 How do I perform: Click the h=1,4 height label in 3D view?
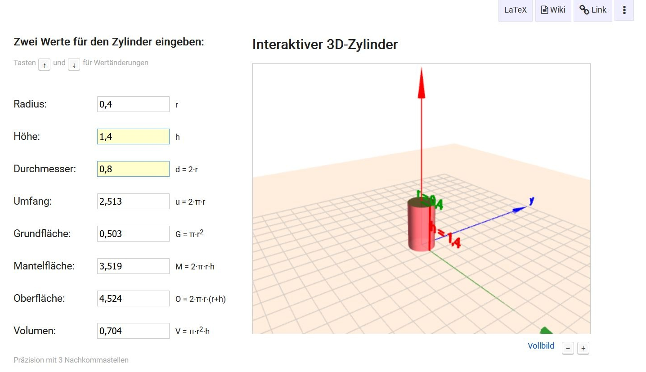(x=445, y=235)
